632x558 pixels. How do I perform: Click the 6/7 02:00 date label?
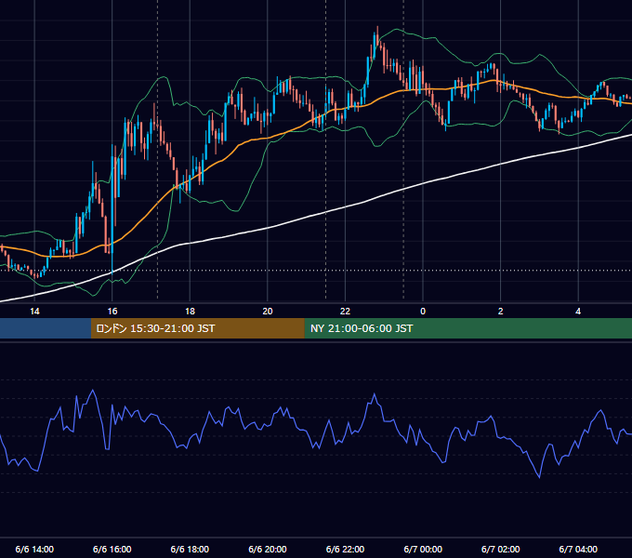pos(501,549)
